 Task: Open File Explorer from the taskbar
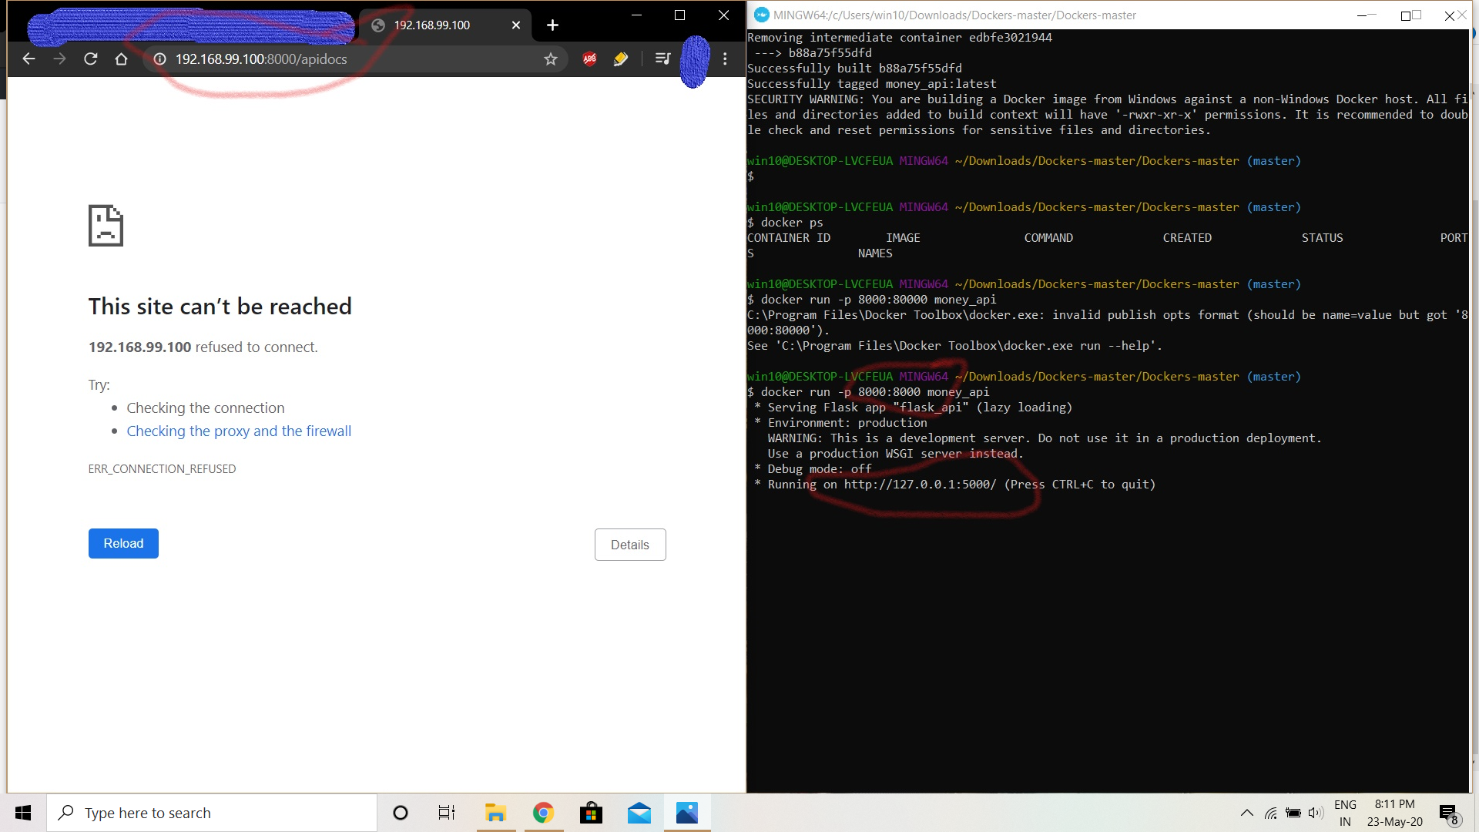(495, 813)
